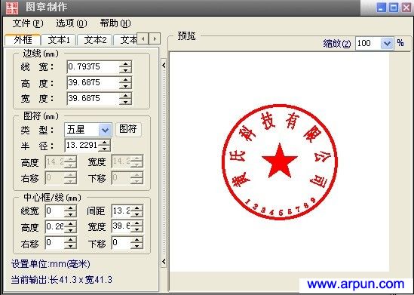Click the red star in seal preview

tap(280, 161)
